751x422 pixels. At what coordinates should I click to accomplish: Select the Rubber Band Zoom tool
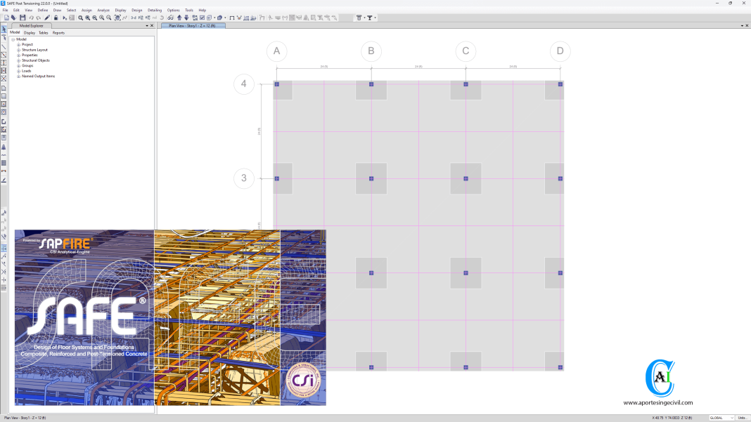click(80, 19)
